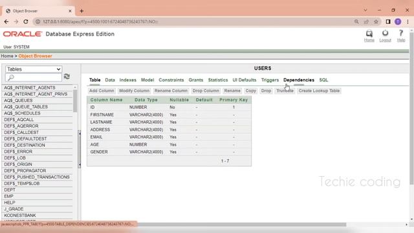Image resolution: width=414 pixels, height=233 pixels.
Task: Open Chrome three-dot menu
Action: click(x=408, y=21)
